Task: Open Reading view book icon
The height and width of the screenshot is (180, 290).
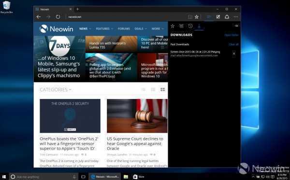Action: pos(190,17)
